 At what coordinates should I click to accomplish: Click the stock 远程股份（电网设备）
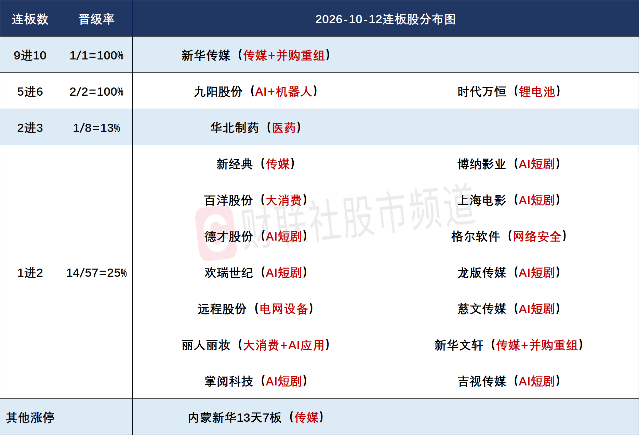coord(256,309)
